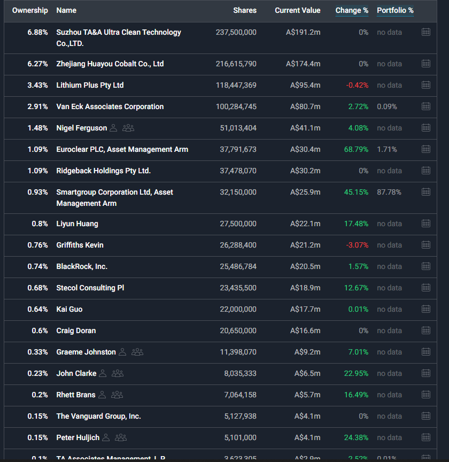This screenshot has width=449, height=462.
Task: Click the Liyun Huang name
Action: coord(77,224)
